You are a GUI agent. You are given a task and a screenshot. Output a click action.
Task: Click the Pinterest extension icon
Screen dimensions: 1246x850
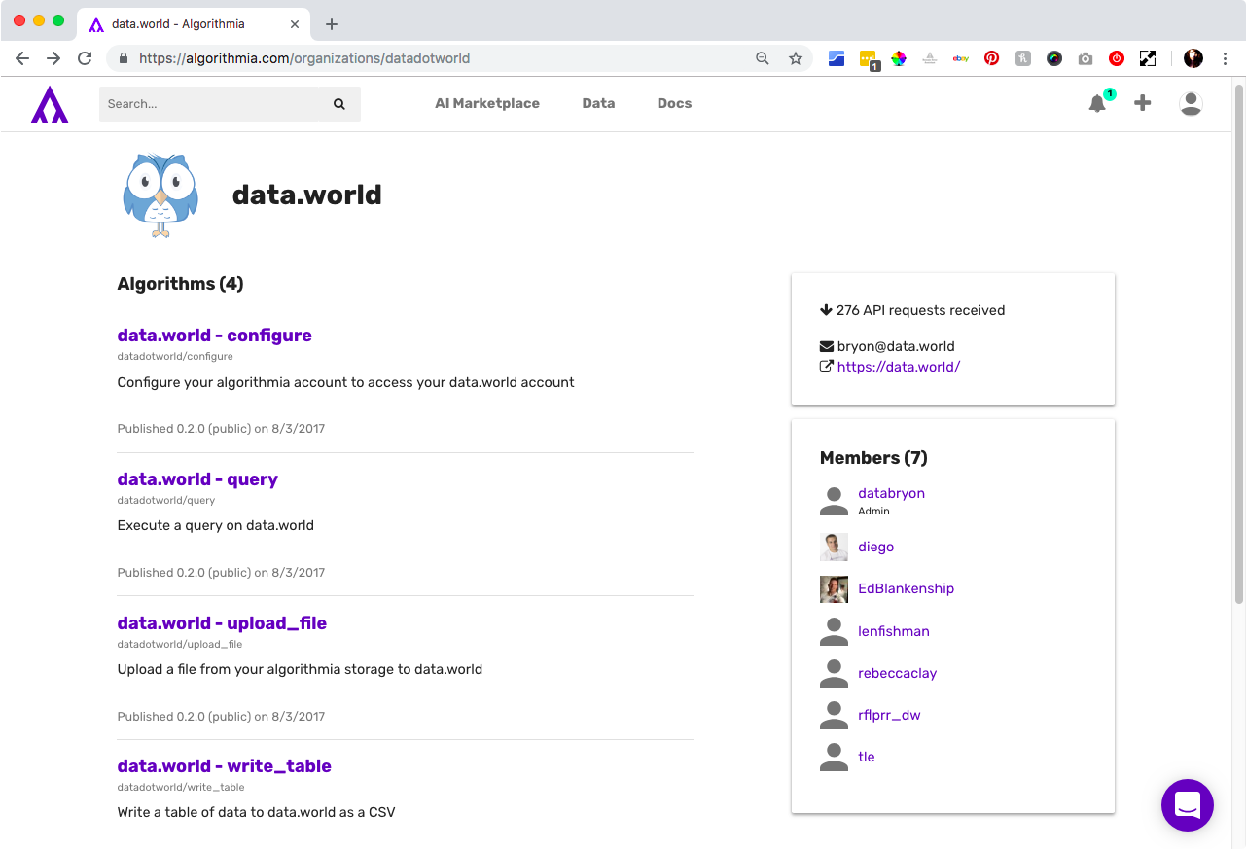(x=992, y=58)
